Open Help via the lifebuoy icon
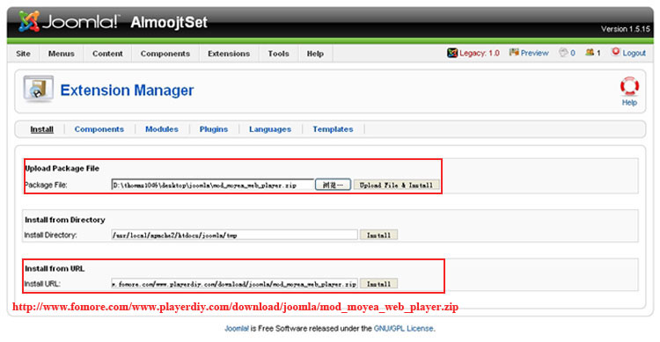Viewport: 660px width, 342px height. coord(629,87)
